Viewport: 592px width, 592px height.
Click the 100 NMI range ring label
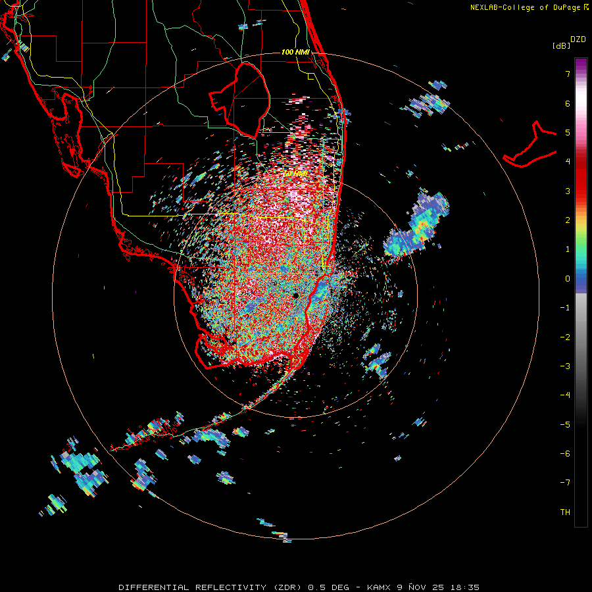pos(295,52)
